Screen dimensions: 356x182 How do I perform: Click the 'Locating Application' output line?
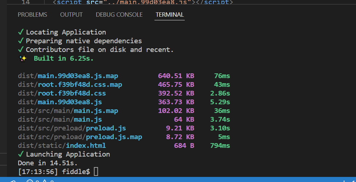[62, 32]
